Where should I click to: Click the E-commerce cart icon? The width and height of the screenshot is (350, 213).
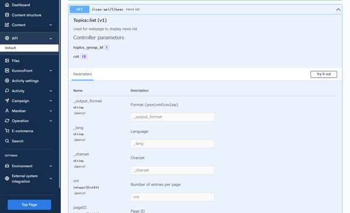point(7,131)
